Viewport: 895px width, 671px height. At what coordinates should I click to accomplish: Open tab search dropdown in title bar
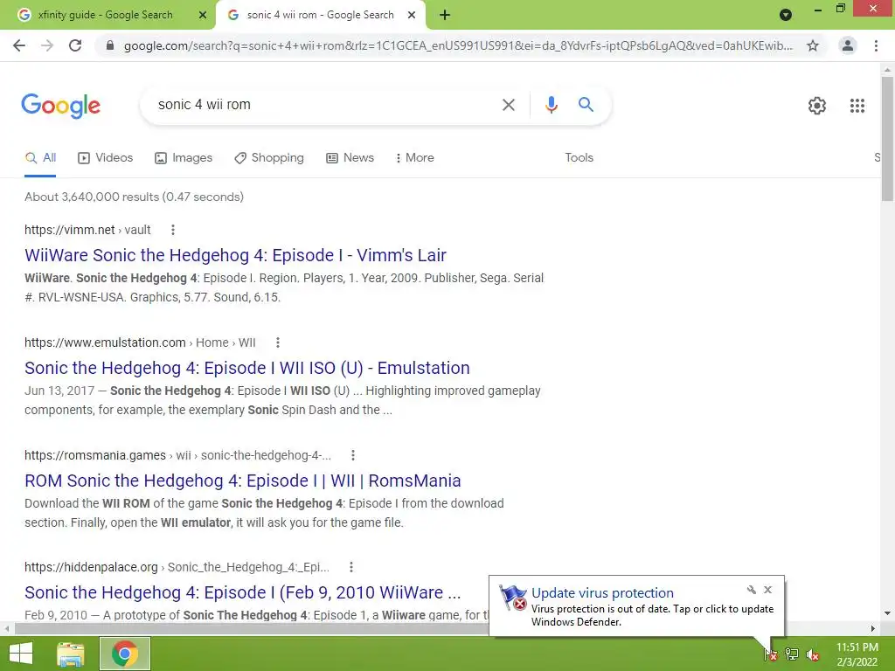pos(786,15)
